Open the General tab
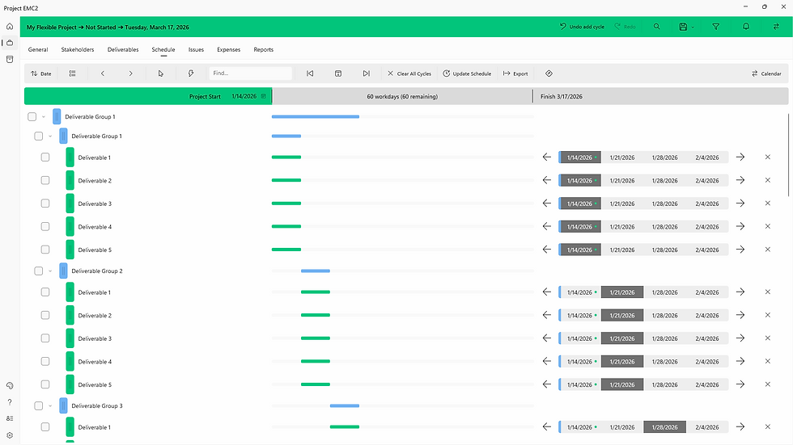 pos(38,49)
